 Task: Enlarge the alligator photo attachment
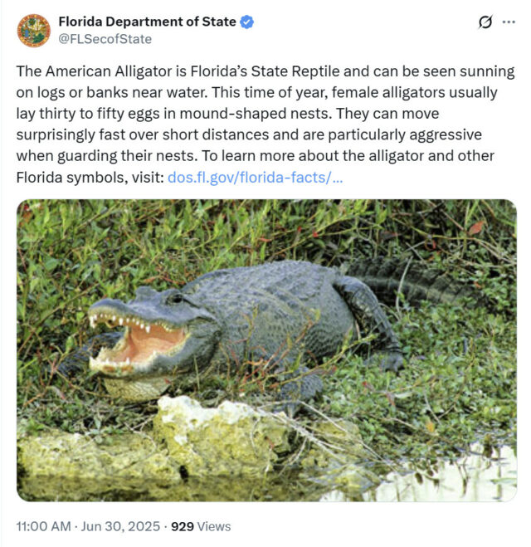pos(266,350)
